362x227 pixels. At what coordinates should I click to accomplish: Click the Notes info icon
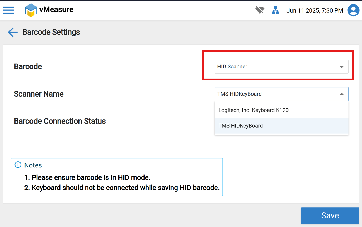18,165
